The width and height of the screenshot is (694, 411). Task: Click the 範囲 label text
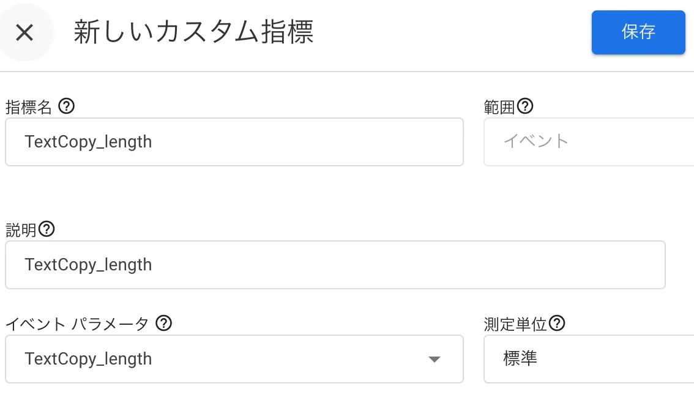coord(499,107)
